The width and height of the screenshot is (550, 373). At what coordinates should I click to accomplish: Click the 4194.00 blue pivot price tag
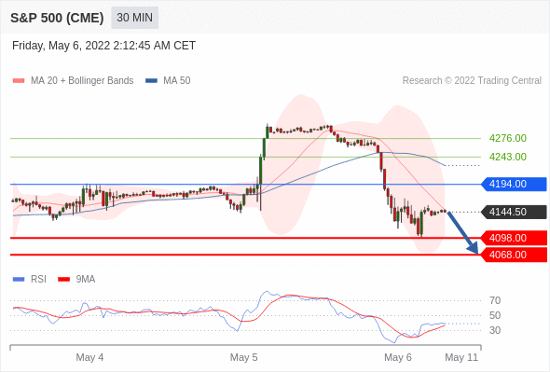coord(514,184)
